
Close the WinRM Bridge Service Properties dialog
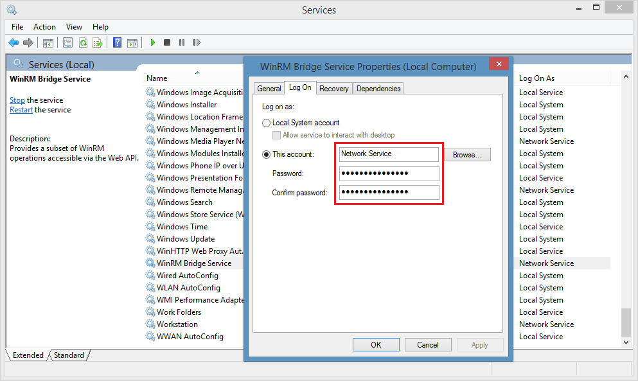click(499, 64)
